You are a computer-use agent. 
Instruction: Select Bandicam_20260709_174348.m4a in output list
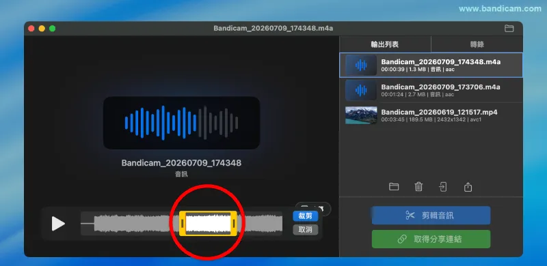(431, 65)
